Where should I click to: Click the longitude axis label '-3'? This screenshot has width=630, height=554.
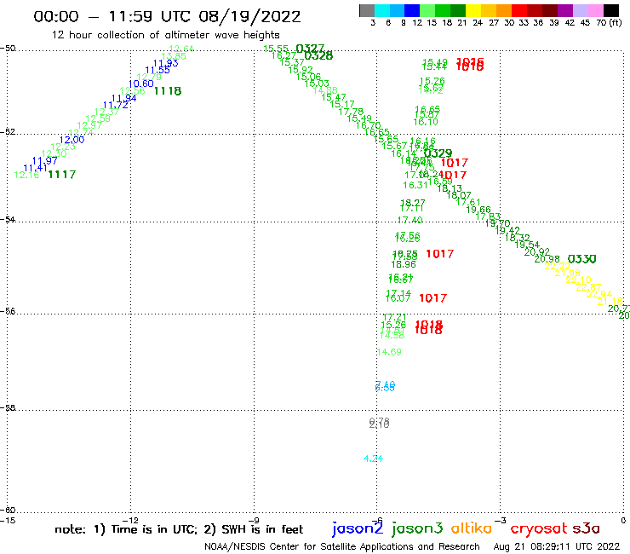pyautogui.click(x=501, y=521)
